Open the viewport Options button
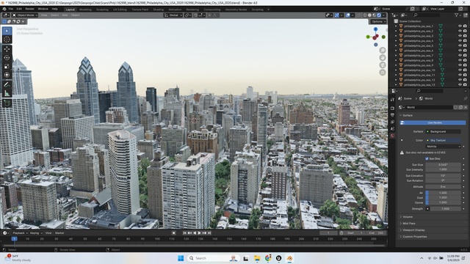The height and width of the screenshot is (264, 470). [x=378, y=21]
